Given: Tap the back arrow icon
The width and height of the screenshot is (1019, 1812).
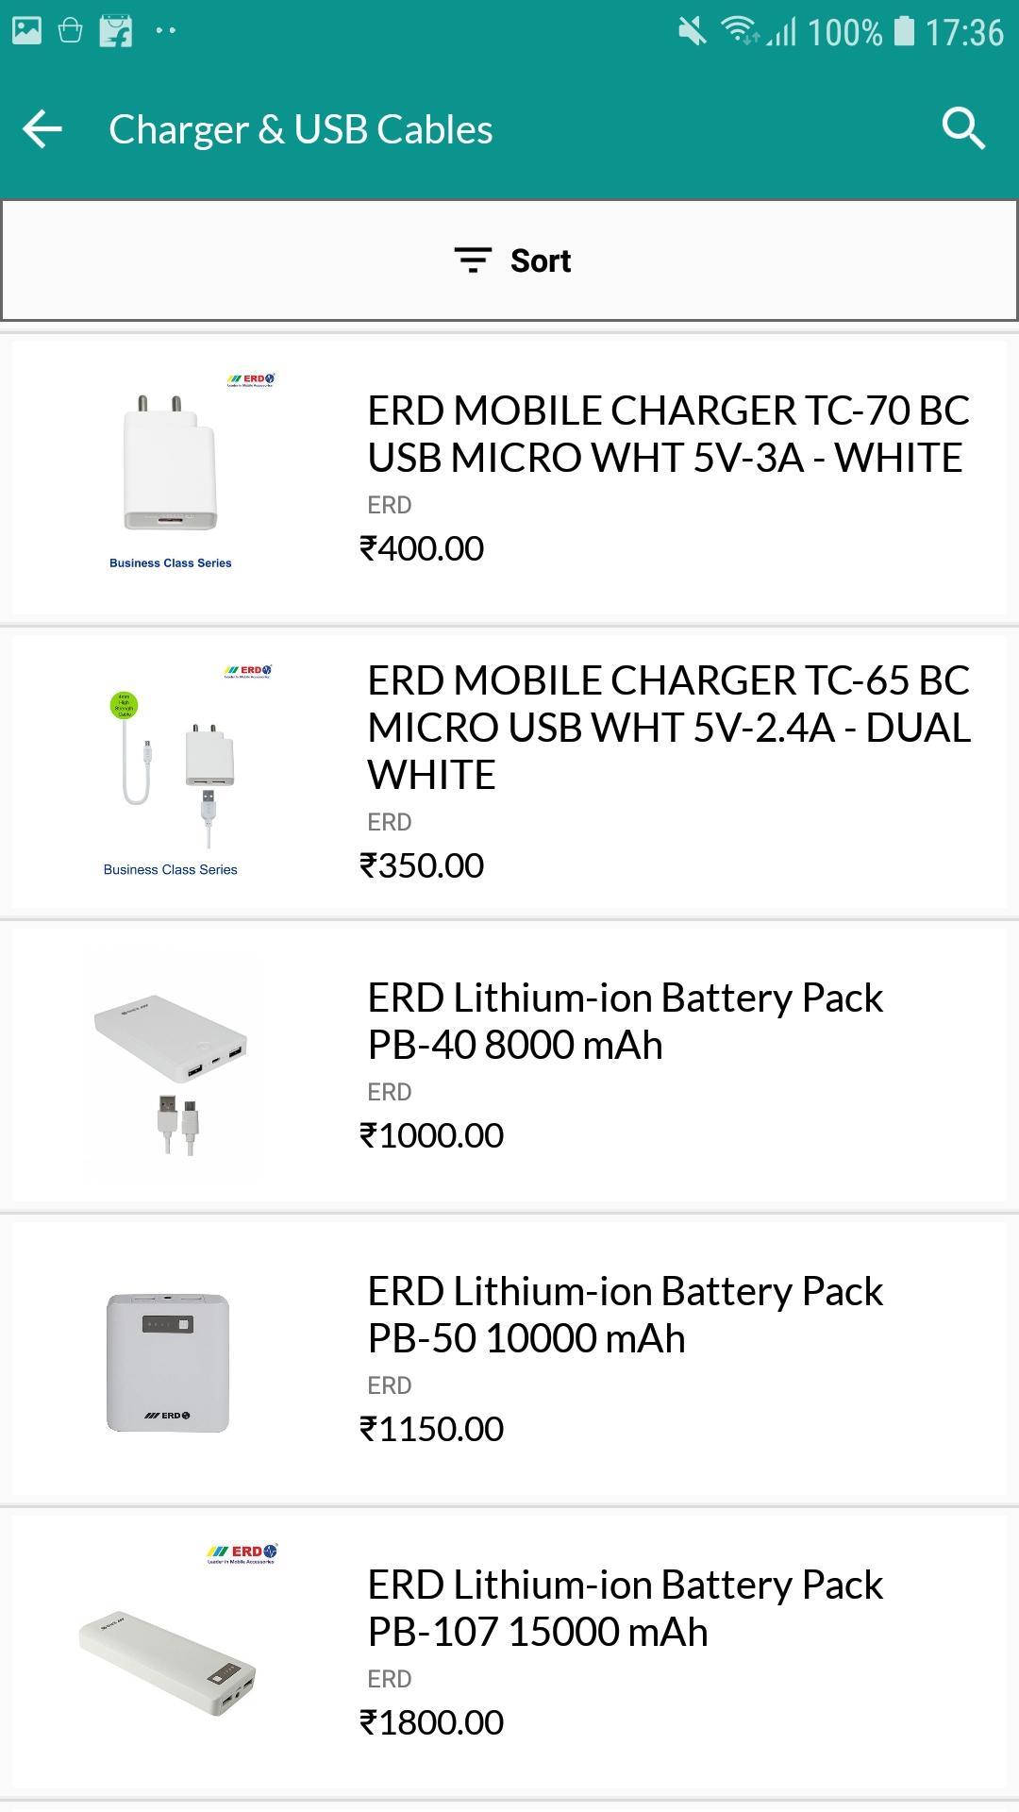Looking at the screenshot, I should [42, 129].
